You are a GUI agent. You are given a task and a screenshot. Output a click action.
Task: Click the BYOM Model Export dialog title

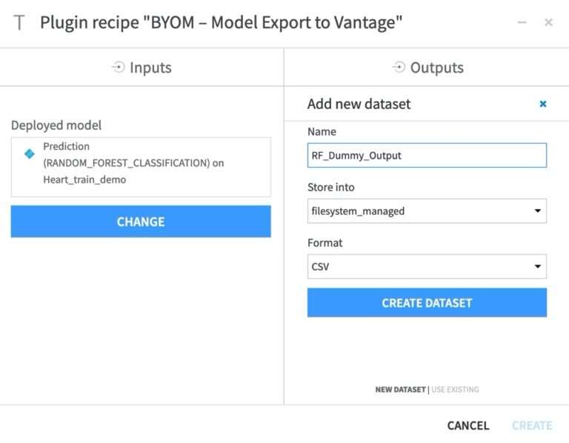[222, 22]
